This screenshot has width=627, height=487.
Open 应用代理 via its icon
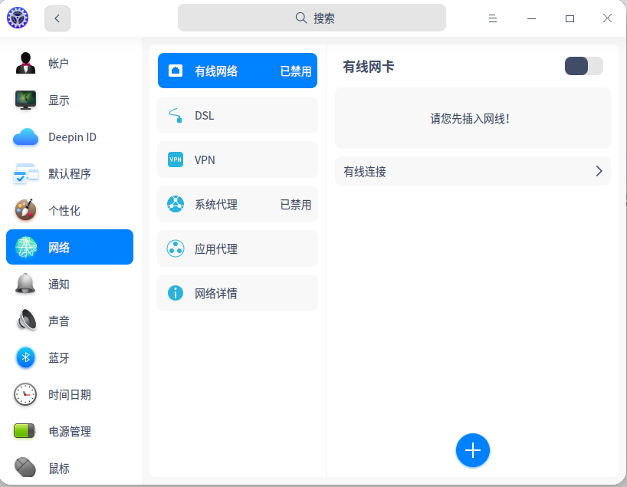pos(175,248)
